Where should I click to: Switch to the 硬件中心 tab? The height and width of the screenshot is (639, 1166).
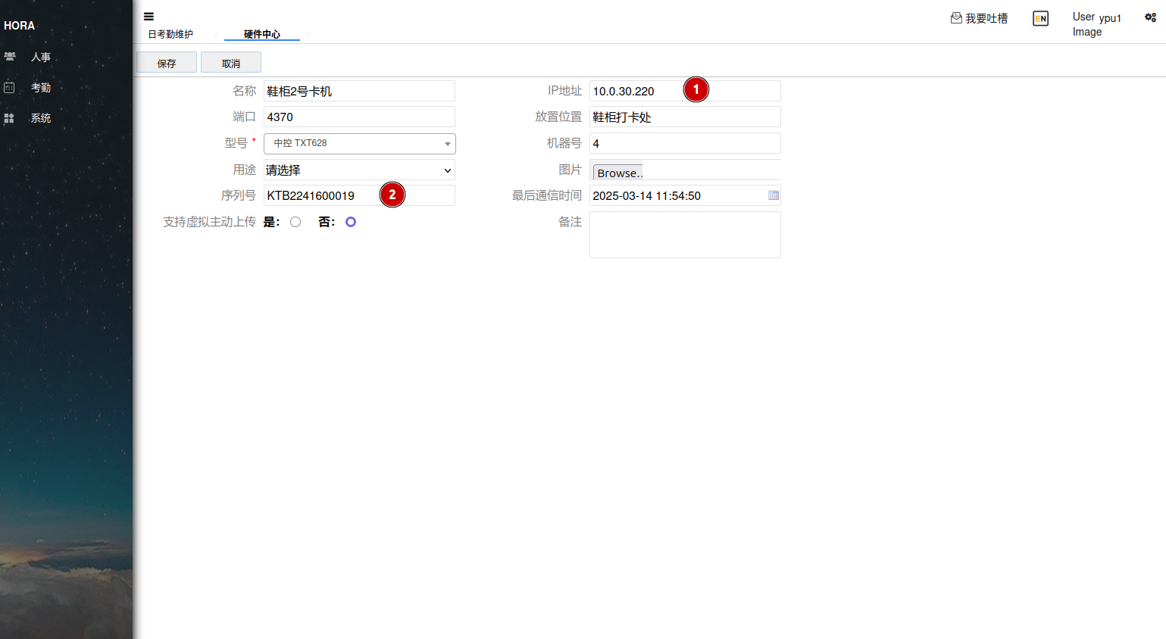coord(262,34)
